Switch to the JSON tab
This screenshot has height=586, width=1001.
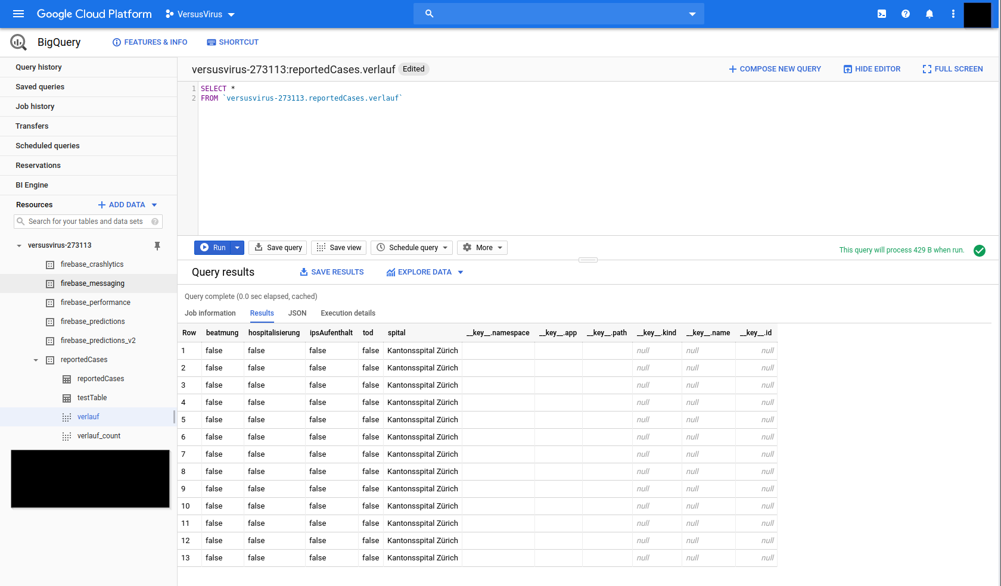coord(297,313)
